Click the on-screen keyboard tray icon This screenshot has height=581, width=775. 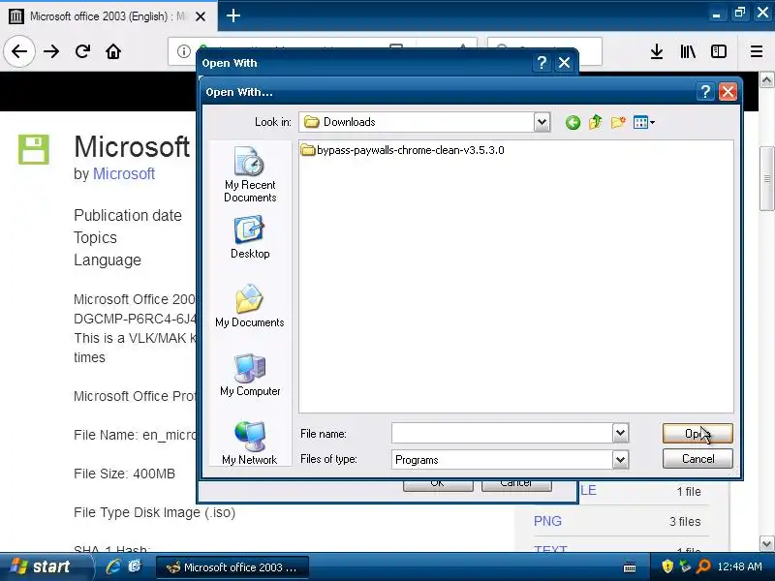(x=629, y=566)
